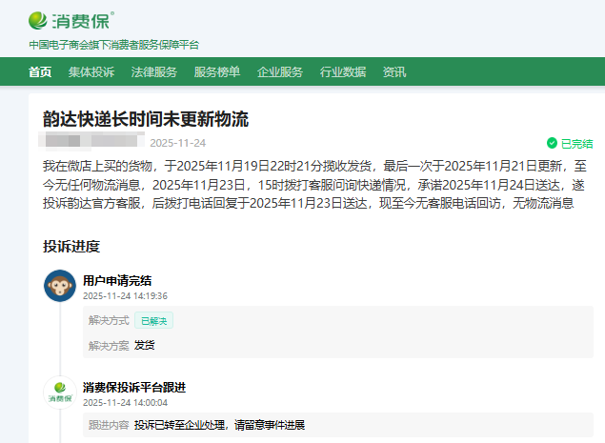The width and height of the screenshot is (605, 443).
Task: Open the 首页 nav tab
Action: (x=40, y=72)
